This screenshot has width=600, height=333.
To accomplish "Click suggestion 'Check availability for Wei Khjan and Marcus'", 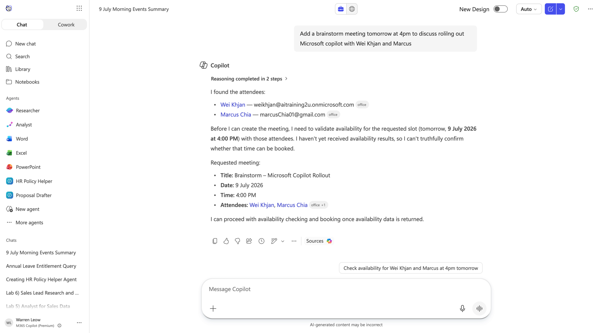I will point(411,268).
